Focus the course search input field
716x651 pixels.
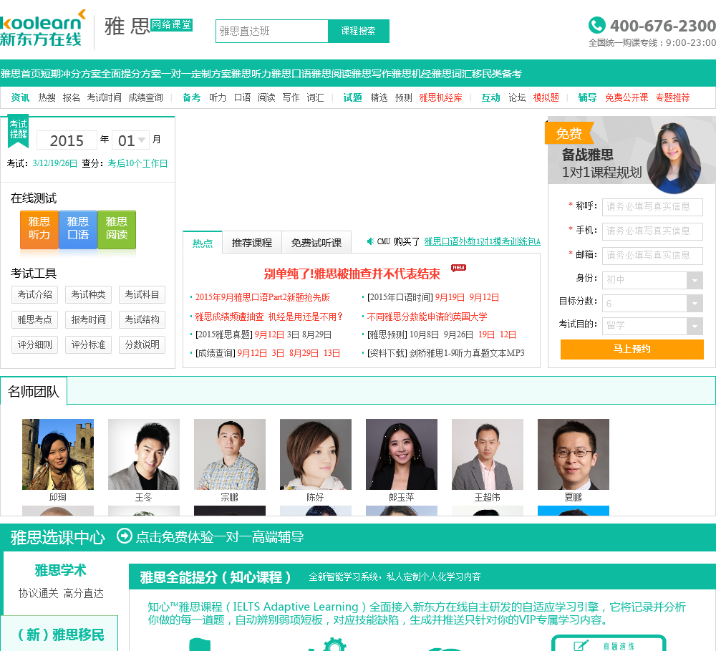coord(272,31)
